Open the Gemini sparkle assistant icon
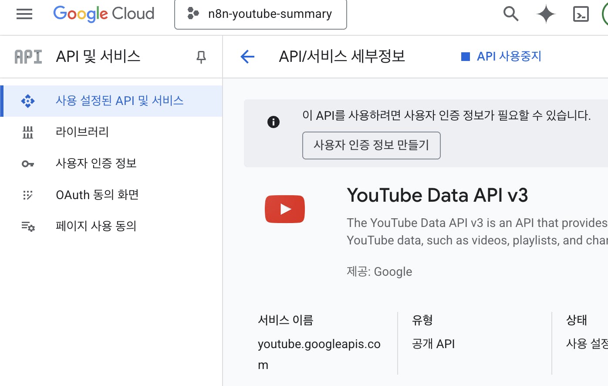Viewport: 608px width, 386px height. 546,14
